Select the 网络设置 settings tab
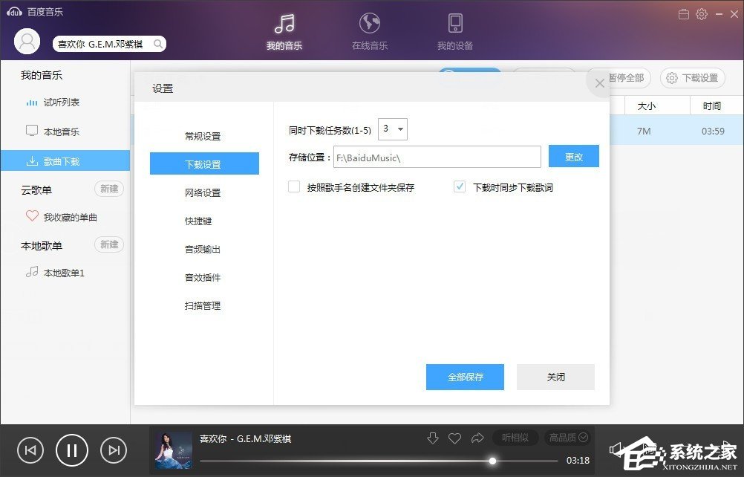Image resolution: width=744 pixels, height=477 pixels. 203,192
